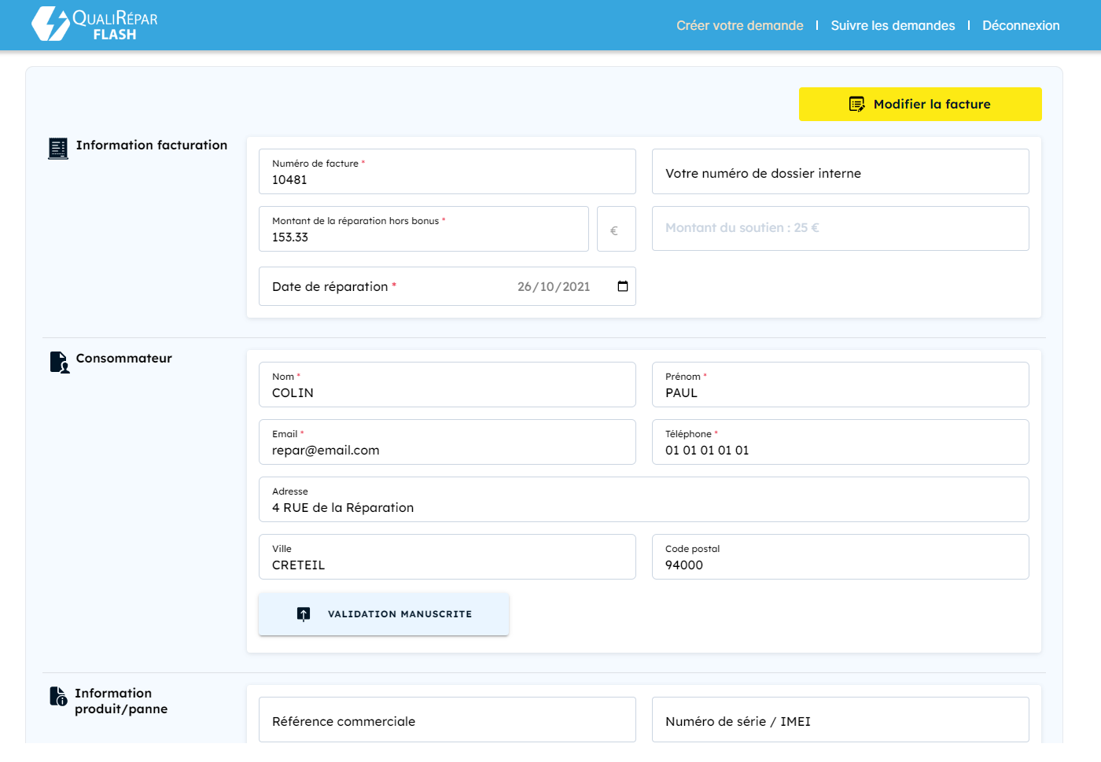Click the upload arrow icon for validation
Viewport: 1101px width, 762px height.
(304, 614)
